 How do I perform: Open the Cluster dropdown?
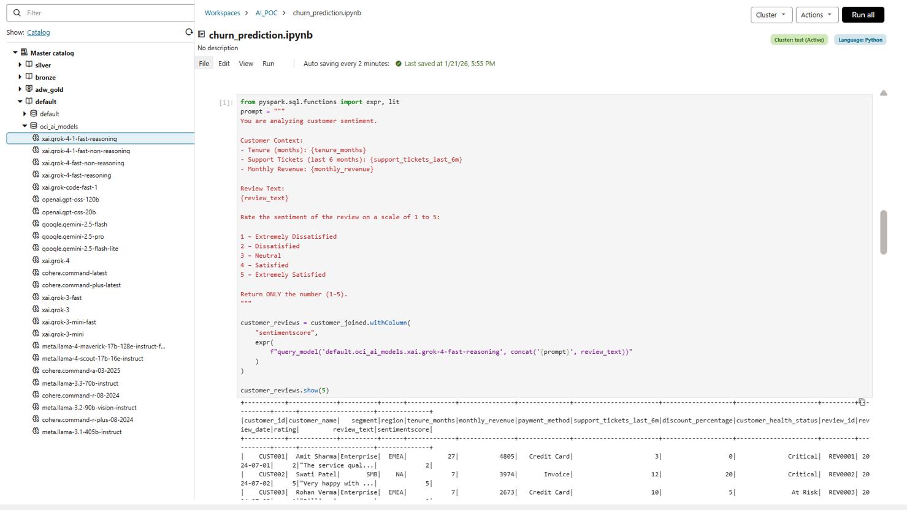771,15
